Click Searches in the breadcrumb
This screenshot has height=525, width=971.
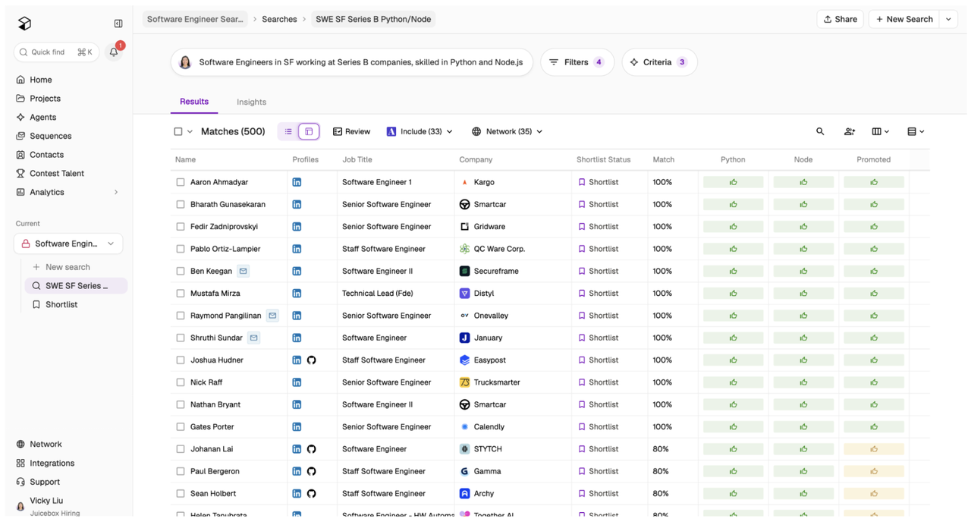point(279,19)
